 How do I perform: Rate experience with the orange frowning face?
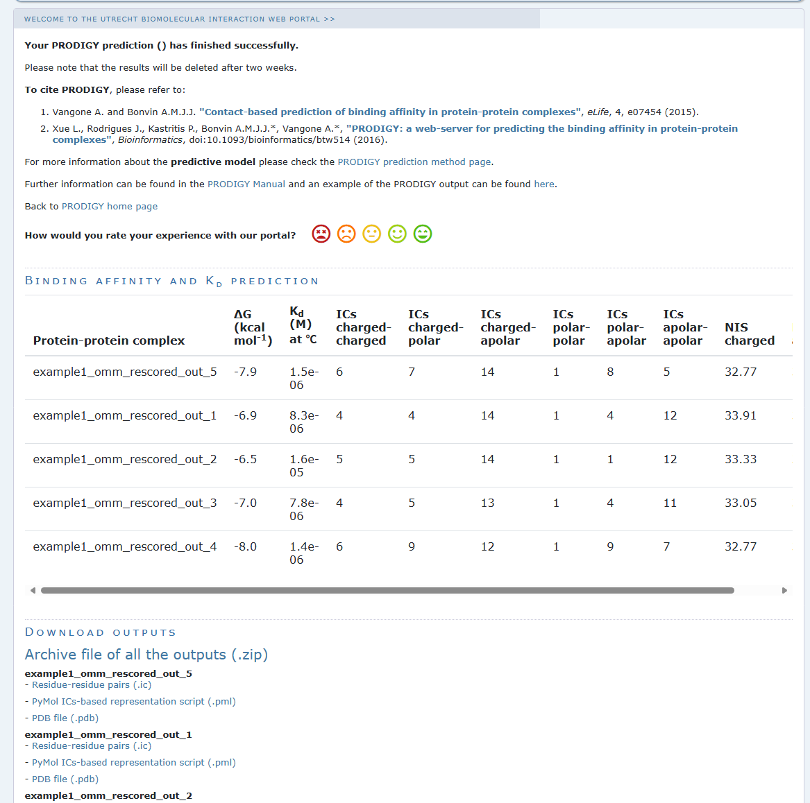[346, 234]
